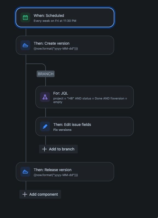Click the pencil icon on Edit issue fields

coord(45,126)
